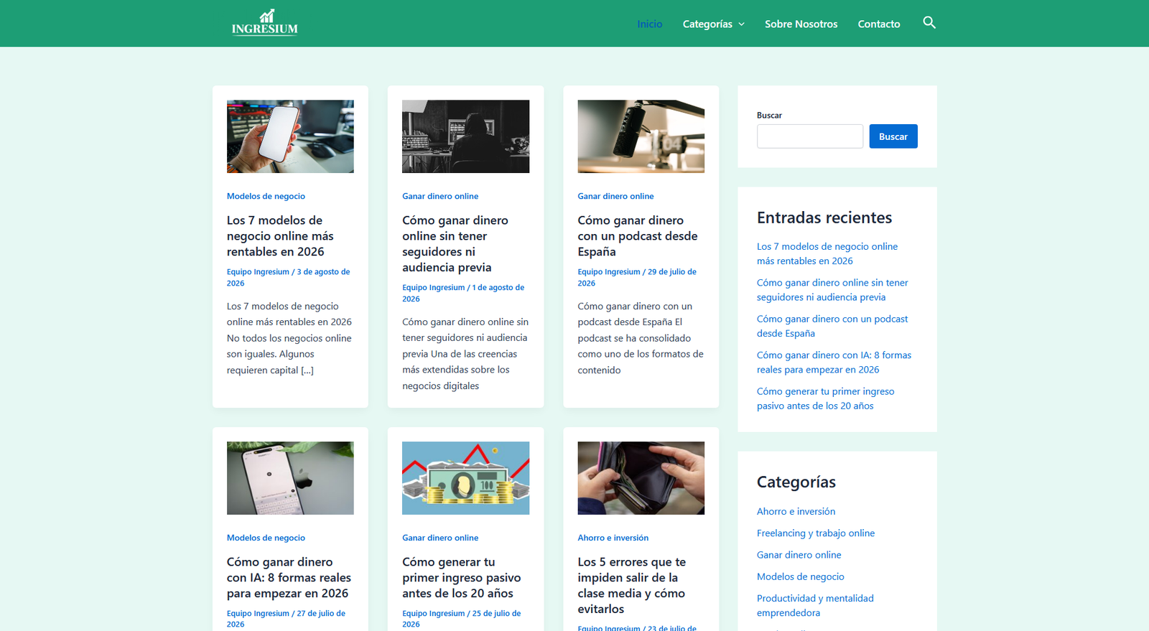The height and width of the screenshot is (631, 1149).
Task: Click the Ingresium logo in header
Action: click(x=264, y=22)
